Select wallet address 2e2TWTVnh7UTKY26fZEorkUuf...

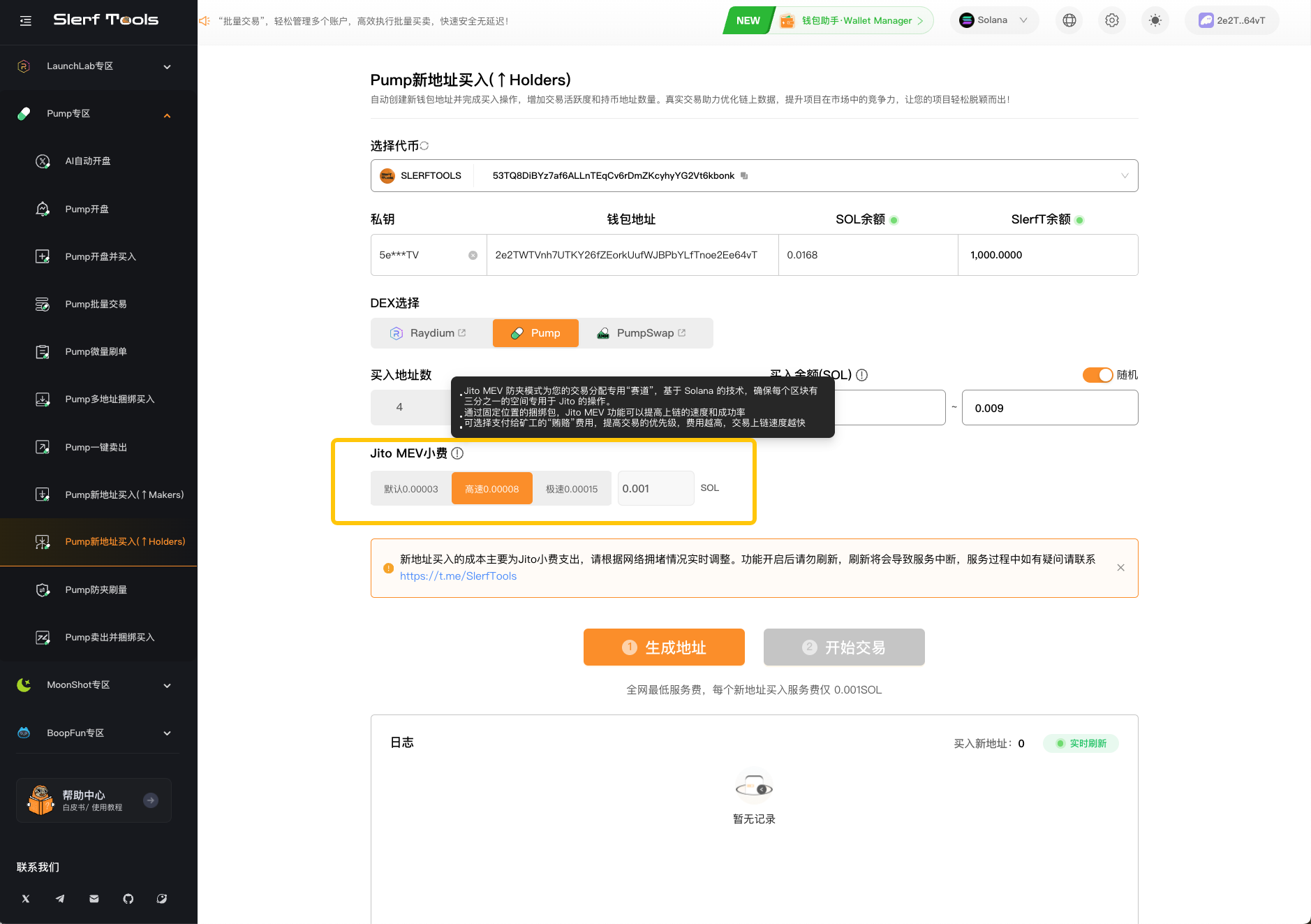click(x=626, y=255)
